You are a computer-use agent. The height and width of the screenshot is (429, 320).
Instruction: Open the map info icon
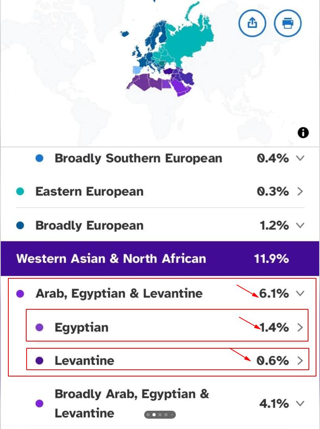click(303, 133)
